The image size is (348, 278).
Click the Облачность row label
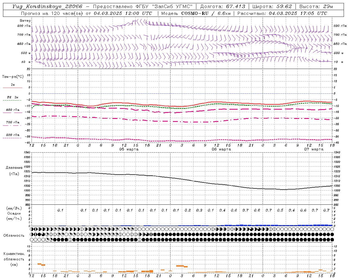[14, 235]
